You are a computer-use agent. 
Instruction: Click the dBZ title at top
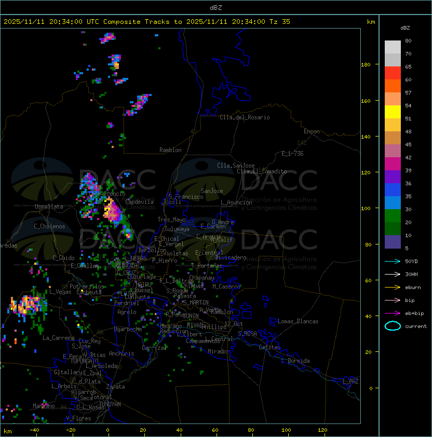(216, 7)
